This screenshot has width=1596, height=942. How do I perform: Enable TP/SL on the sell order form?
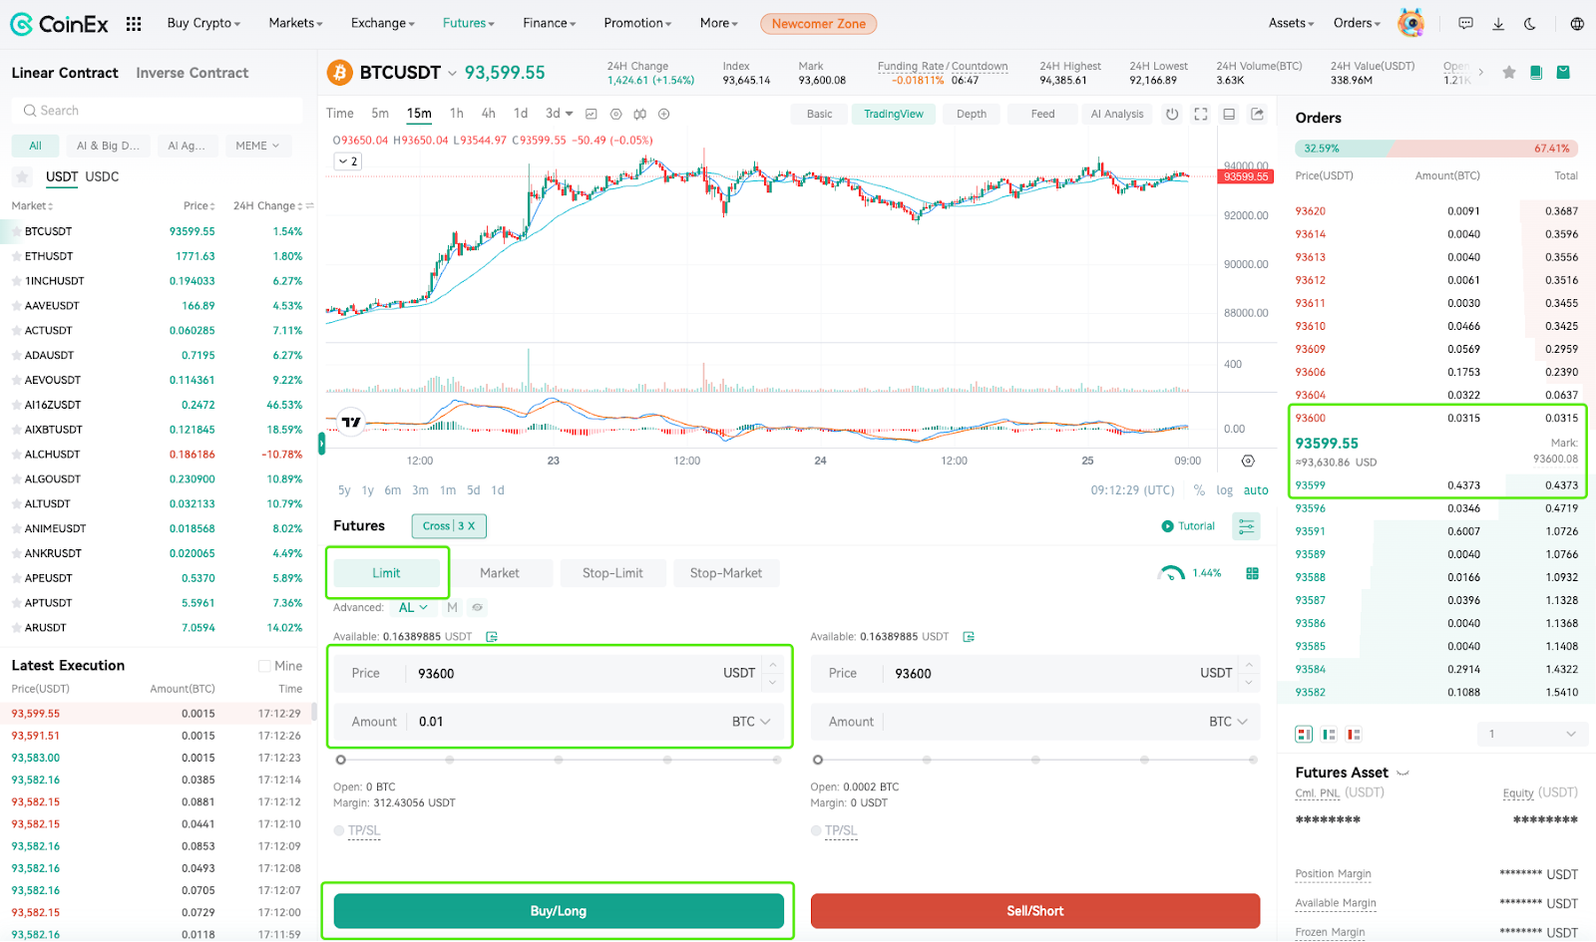coord(817,830)
